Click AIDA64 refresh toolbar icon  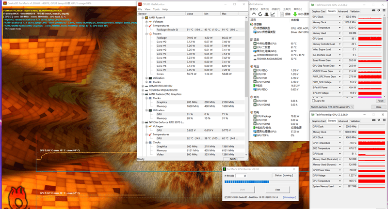click(x=260, y=14)
